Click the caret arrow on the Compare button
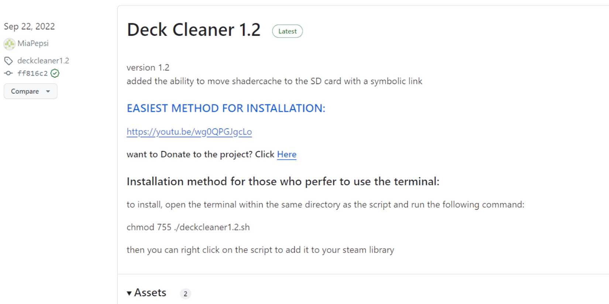This screenshot has height=304, width=609. 48,91
